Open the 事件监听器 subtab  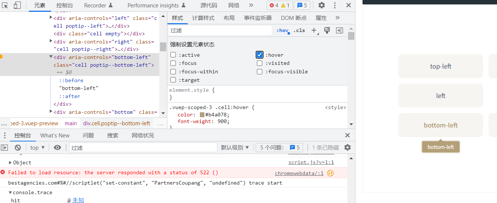coord(258,18)
